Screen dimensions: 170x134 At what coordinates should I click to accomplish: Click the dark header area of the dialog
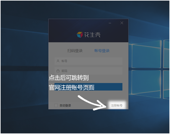88,31
